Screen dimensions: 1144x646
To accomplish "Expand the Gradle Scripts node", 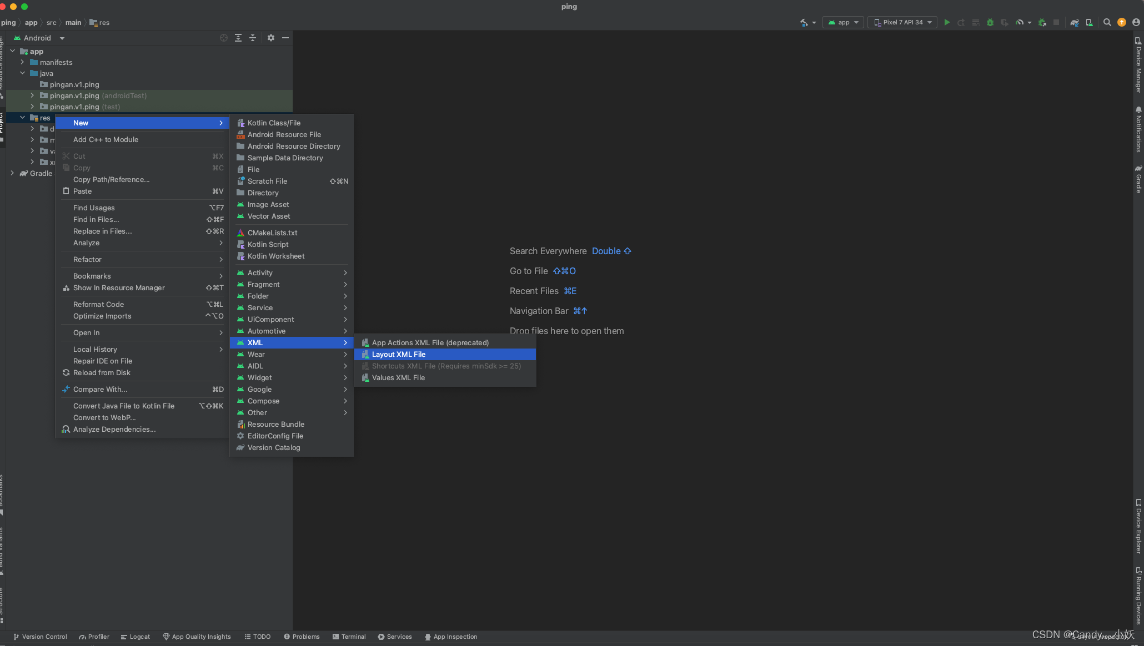I will click(x=12, y=173).
